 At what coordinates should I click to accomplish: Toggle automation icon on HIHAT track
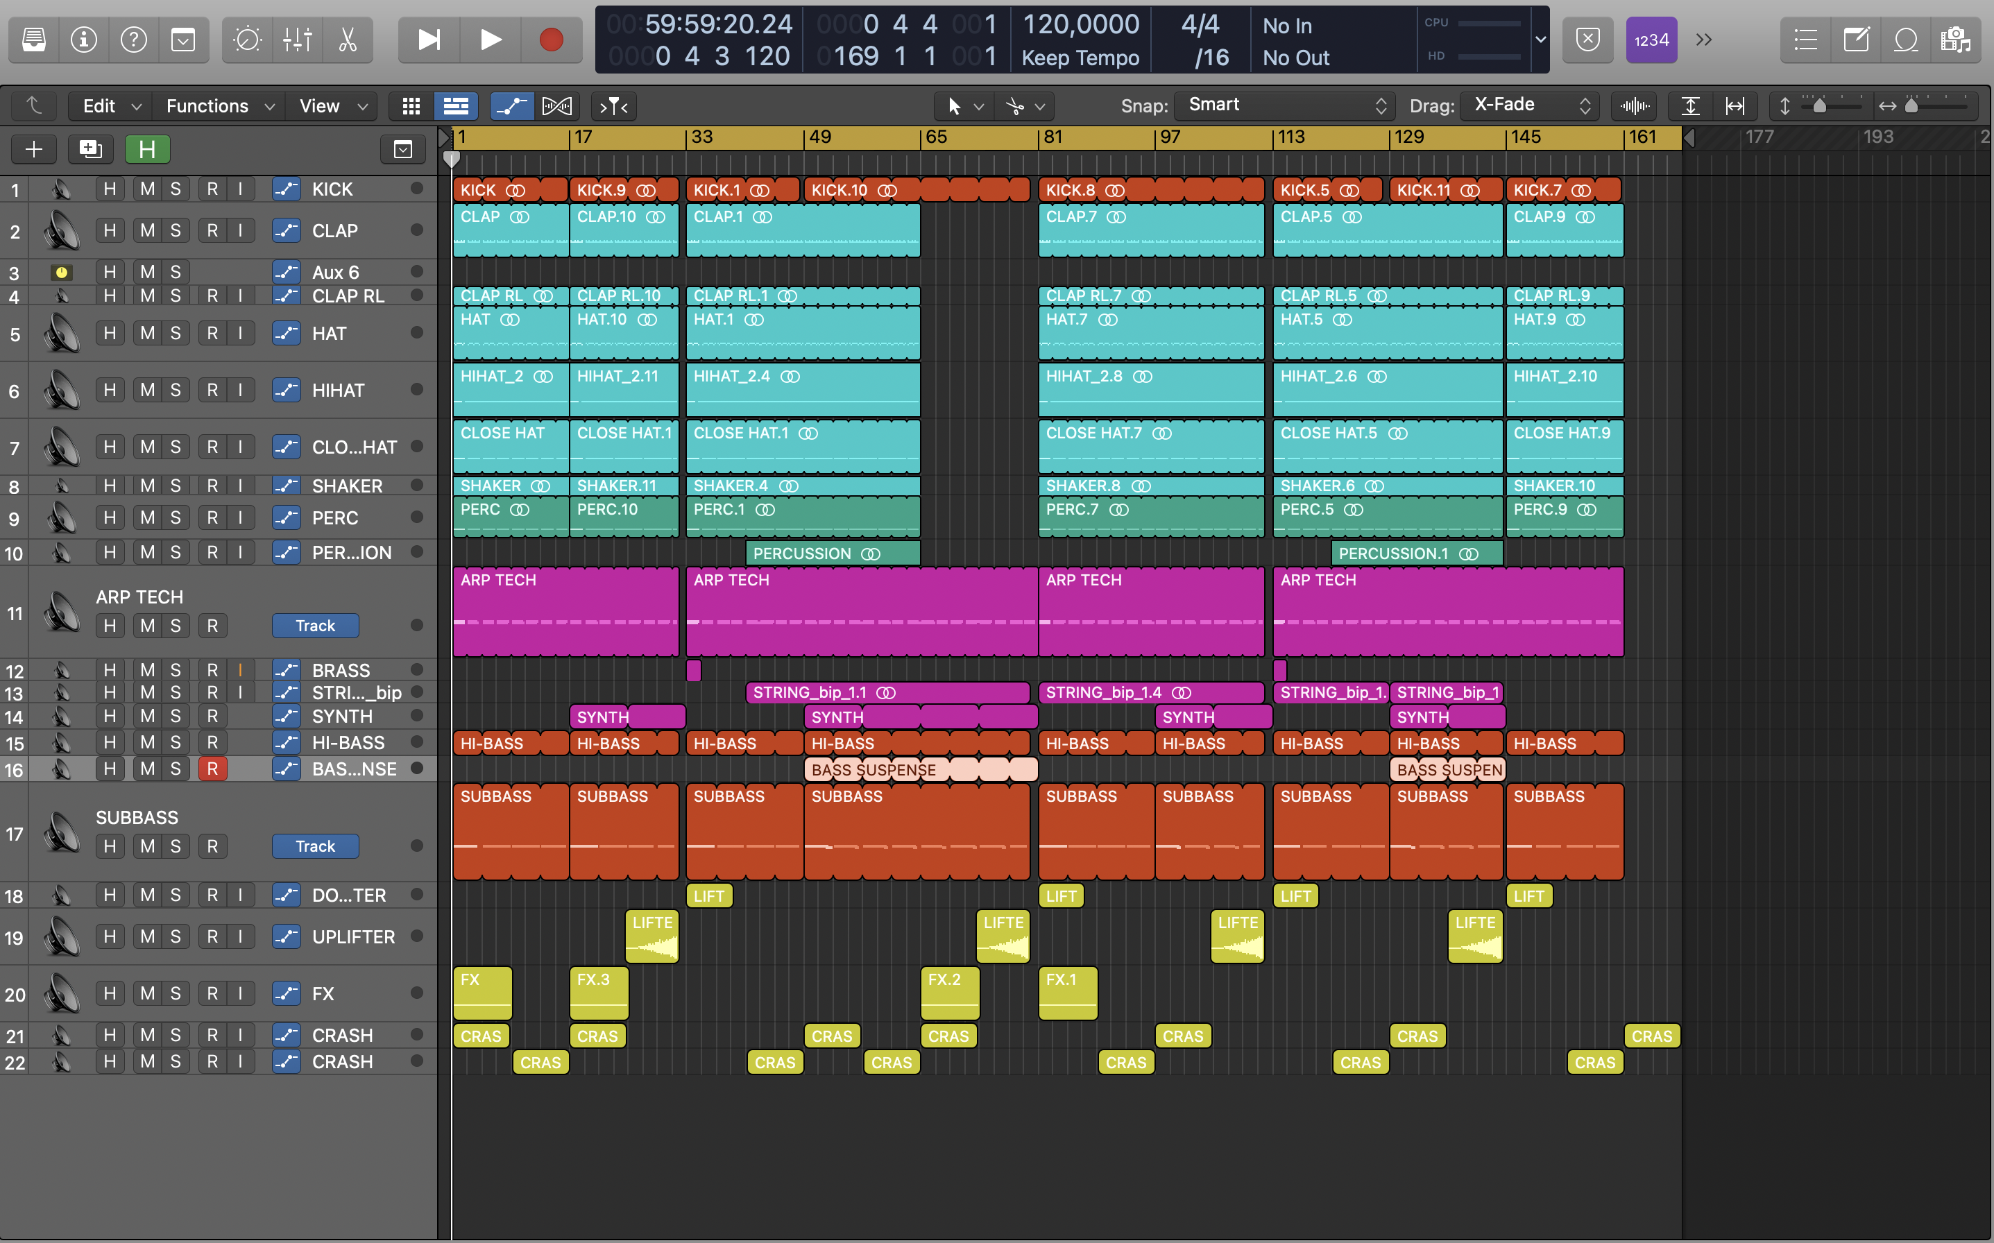click(x=286, y=390)
